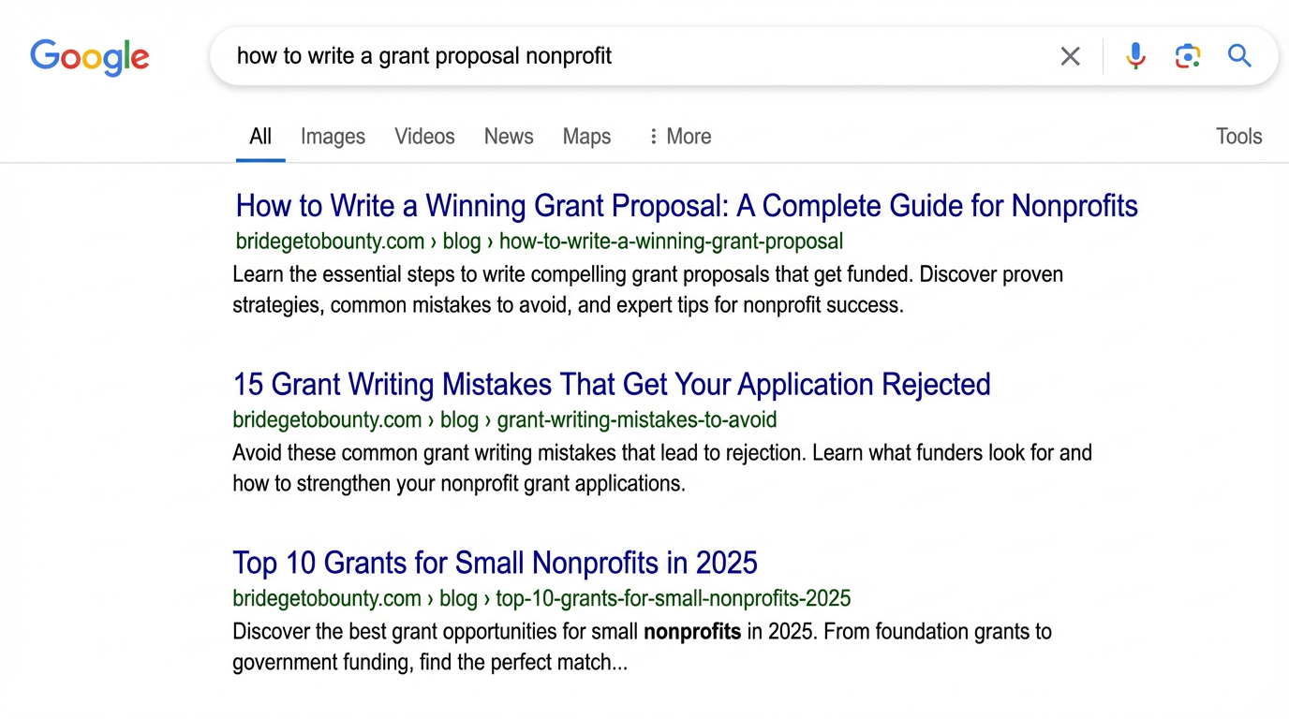Open search Tools options
This screenshot has width=1289, height=719.
(x=1238, y=136)
